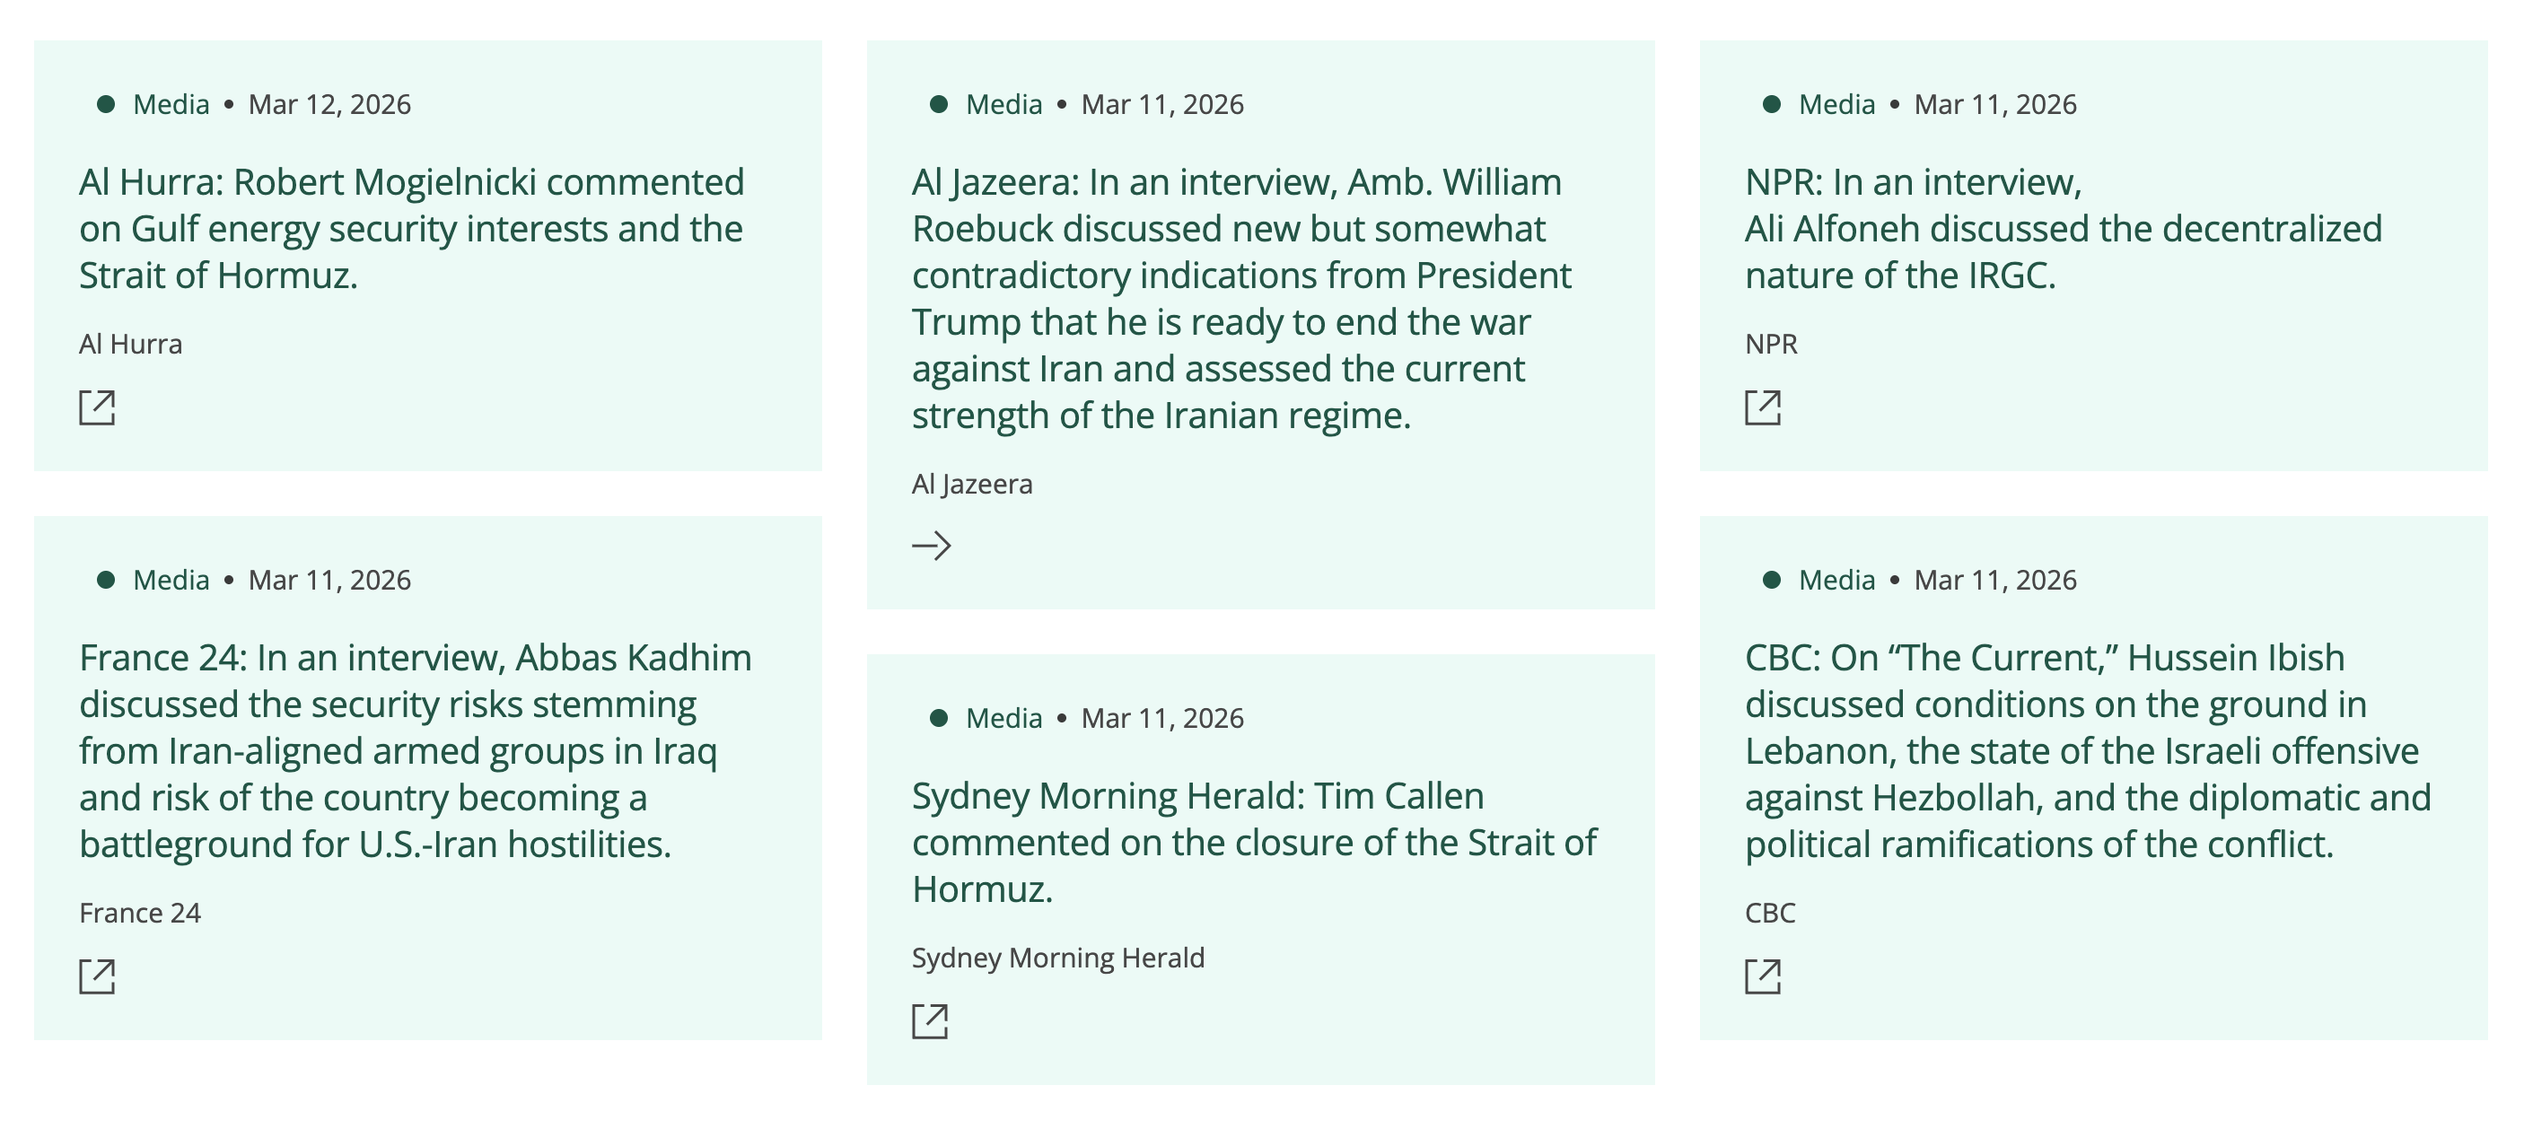The image size is (2524, 1129).
Task: Open external link icon on CBC card
Action: point(1763,976)
